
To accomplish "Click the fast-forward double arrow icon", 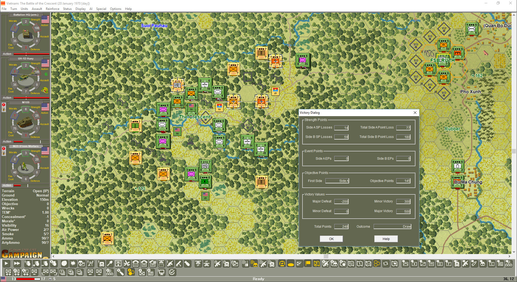I will click(17, 264).
